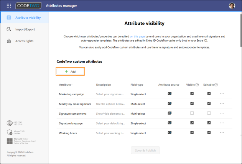
Task: Select the Marketing campaign attribute name
Action: point(71,94)
